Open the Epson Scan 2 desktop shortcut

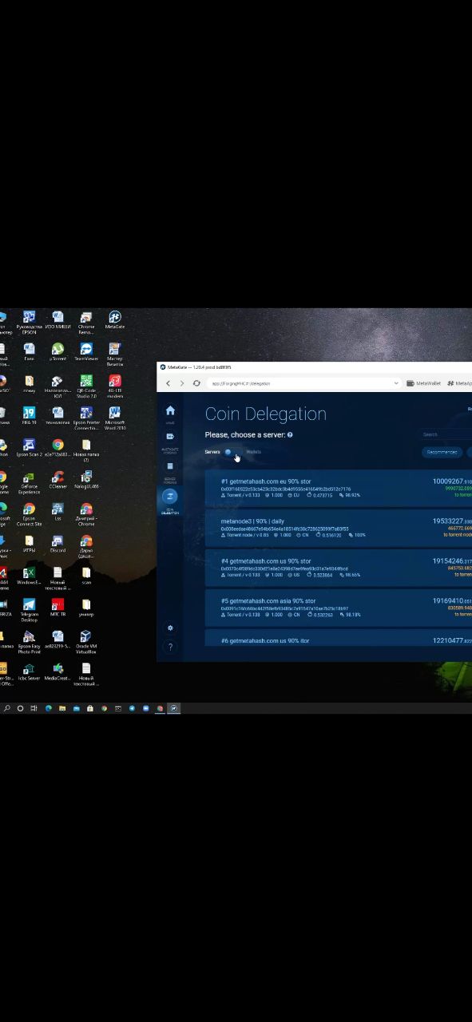(29, 448)
